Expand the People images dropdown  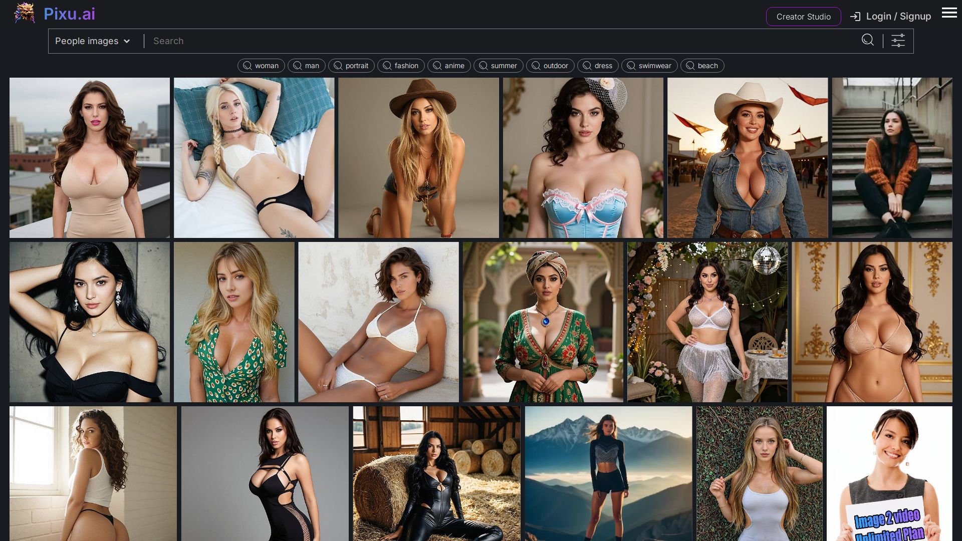(93, 41)
